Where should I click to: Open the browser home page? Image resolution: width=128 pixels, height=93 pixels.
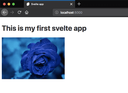27,12
